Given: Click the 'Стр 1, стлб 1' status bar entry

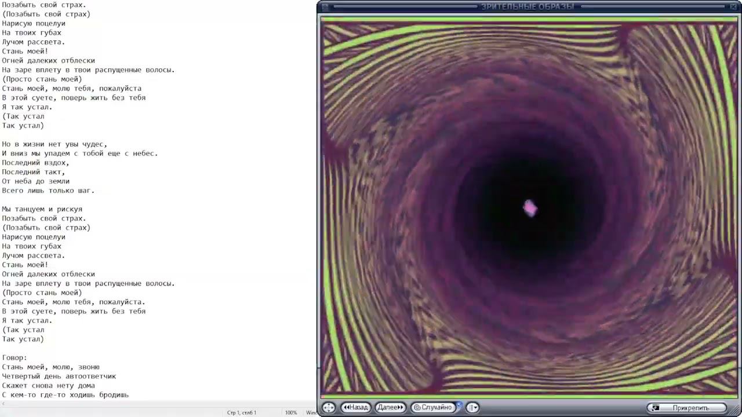Looking at the screenshot, I should (242, 413).
